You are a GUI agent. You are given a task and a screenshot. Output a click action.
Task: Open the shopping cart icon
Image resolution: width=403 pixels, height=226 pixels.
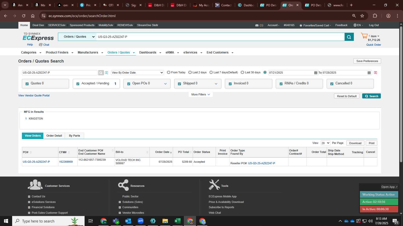[364, 36]
